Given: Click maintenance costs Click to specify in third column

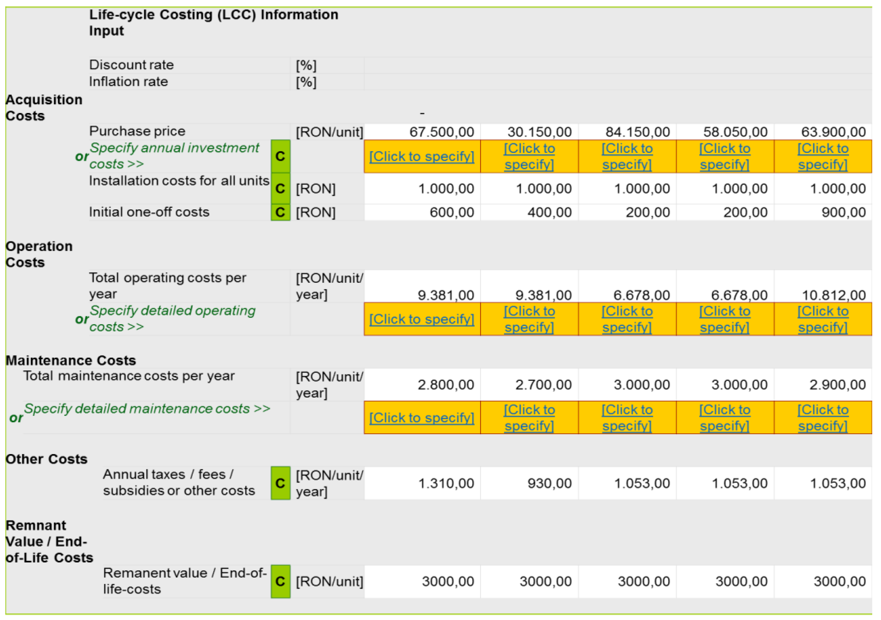Looking at the screenshot, I should tap(627, 418).
